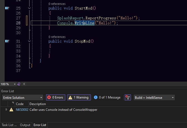Expand the NKS0002 warning row details

coord(6,110)
